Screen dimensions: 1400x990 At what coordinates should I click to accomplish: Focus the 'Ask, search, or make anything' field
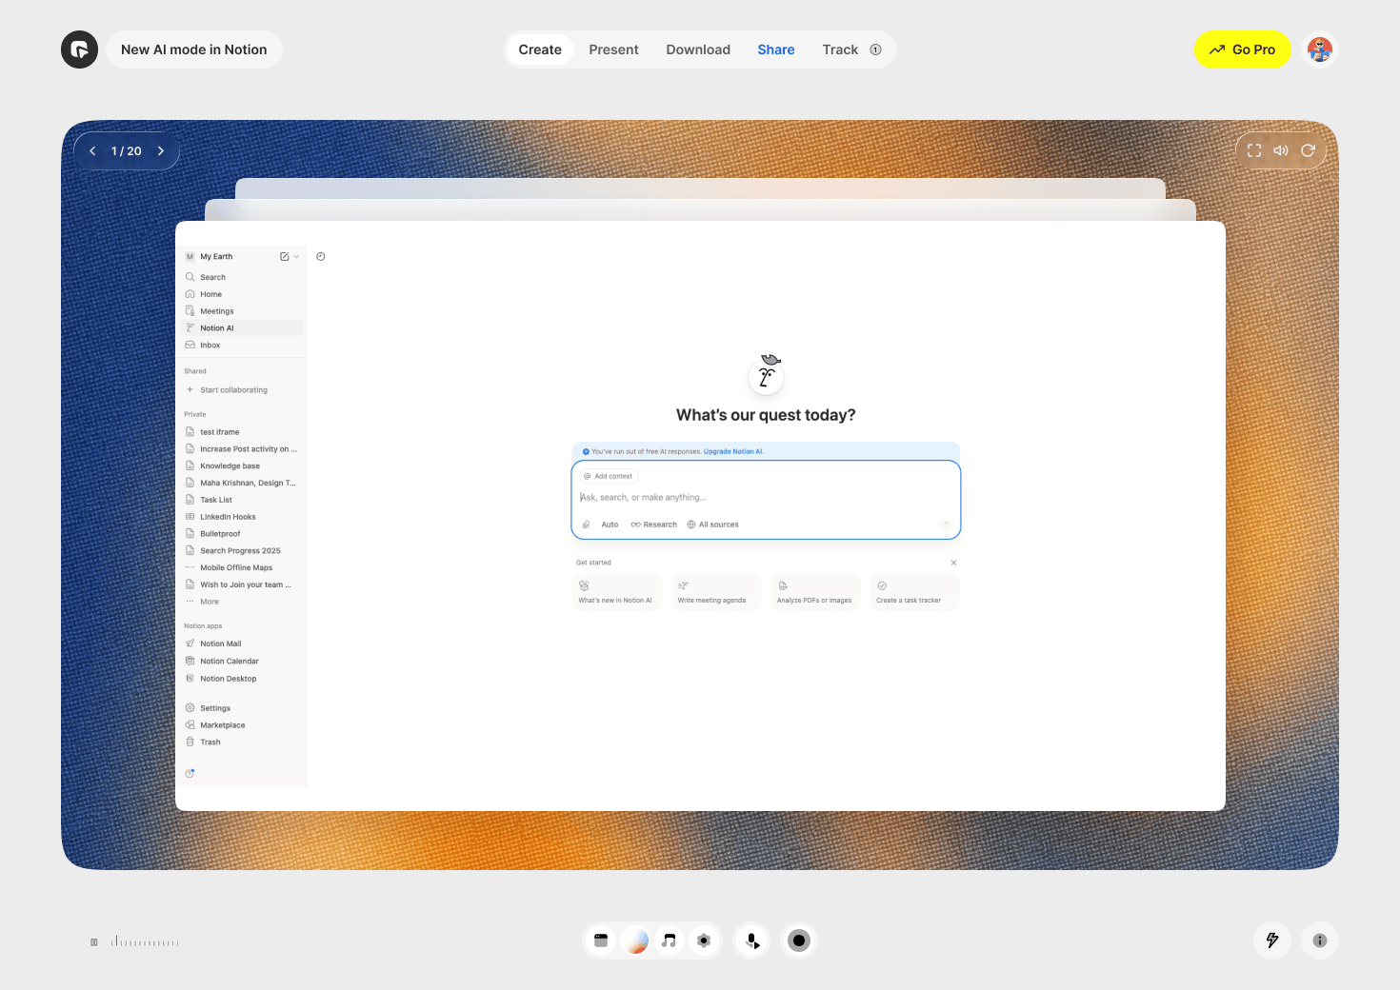click(766, 498)
